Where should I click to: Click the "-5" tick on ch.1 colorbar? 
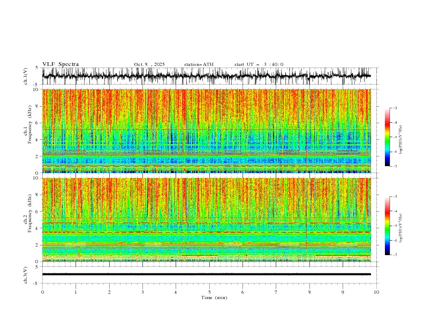pos(395,137)
